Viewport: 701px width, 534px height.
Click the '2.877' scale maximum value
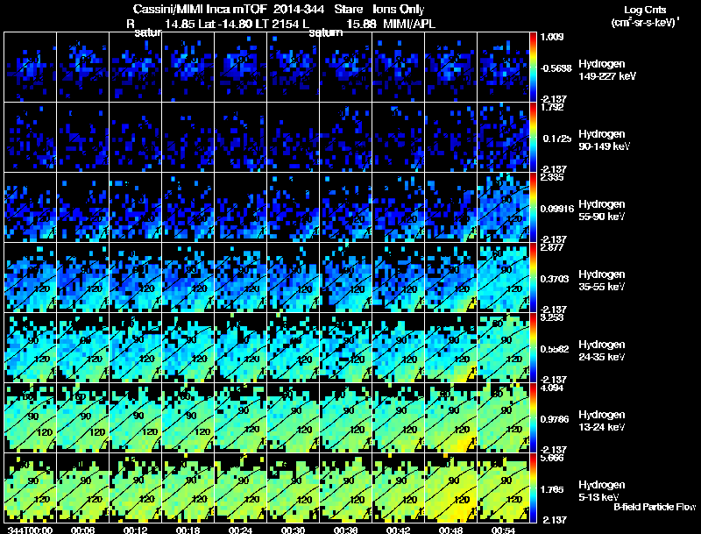[x=552, y=247]
